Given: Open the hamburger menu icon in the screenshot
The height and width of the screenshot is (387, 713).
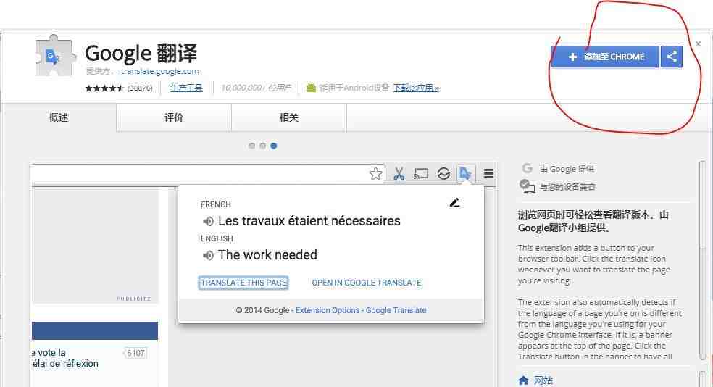Looking at the screenshot, I should (x=488, y=174).
